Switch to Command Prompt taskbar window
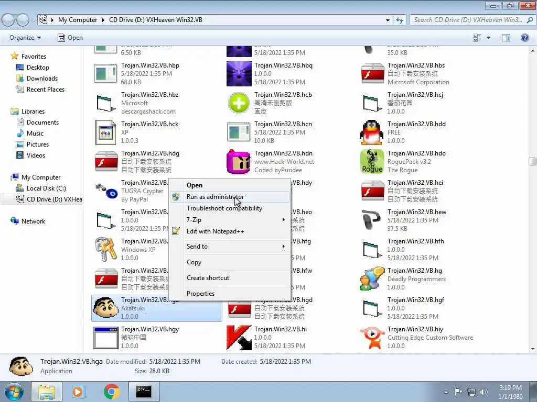Viewport: 537px width, 402px height. coord(144,392)
